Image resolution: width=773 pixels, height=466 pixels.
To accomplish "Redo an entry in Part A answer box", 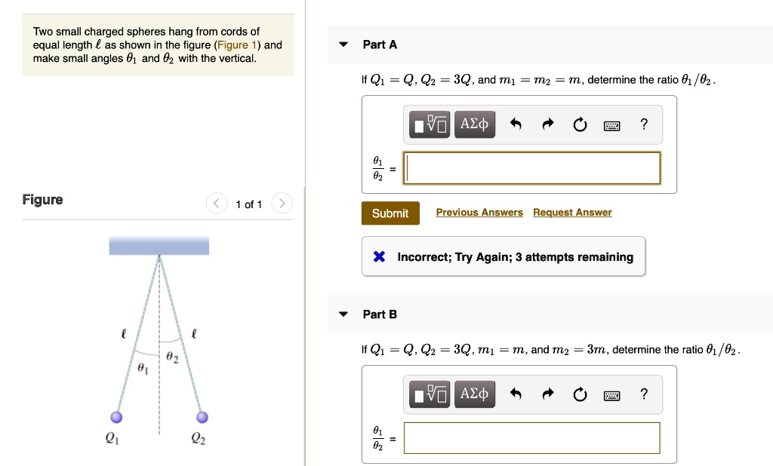I will click(548, 124).
